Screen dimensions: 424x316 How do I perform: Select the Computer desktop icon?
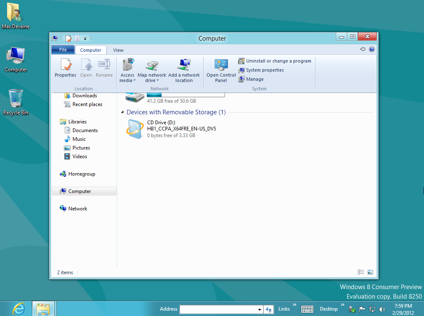point(16,60)
